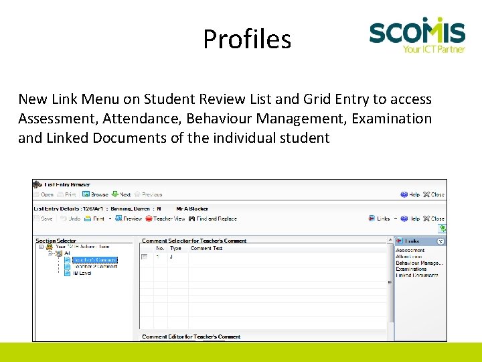Open Linked Documents link
Viewport: 482px width, 362px height.
[x=417, y=276]
